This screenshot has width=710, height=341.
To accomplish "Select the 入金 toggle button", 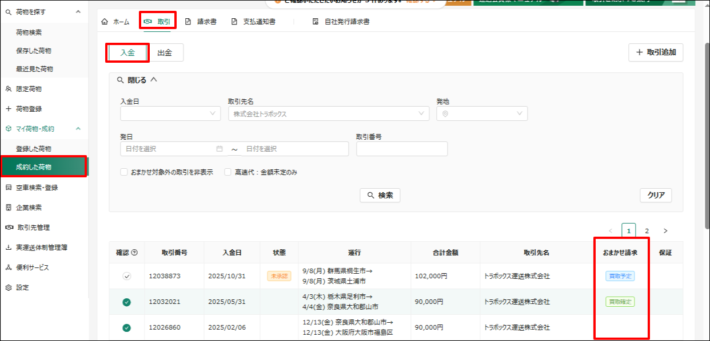I will pos(127,52).
